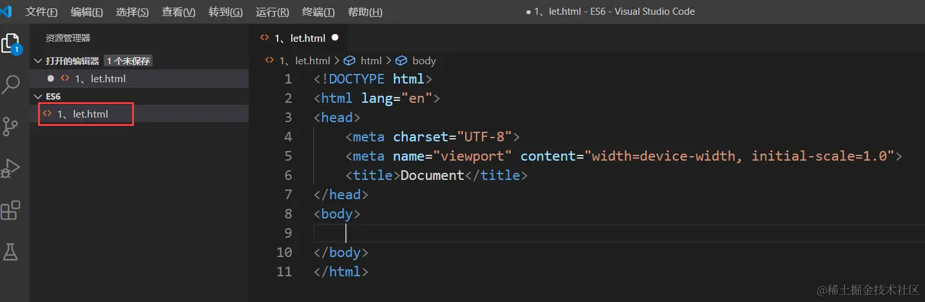Viewport: 925px width, 302px height.
Task: Open the 编辑(E) menu
Action: tap(87, 12)
